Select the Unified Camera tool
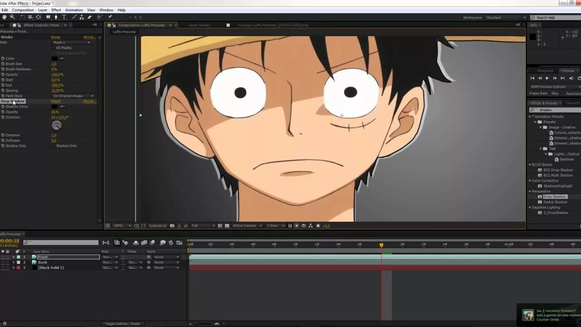The width and height of the screenshot is (581, 327). (x=30, y=17)
